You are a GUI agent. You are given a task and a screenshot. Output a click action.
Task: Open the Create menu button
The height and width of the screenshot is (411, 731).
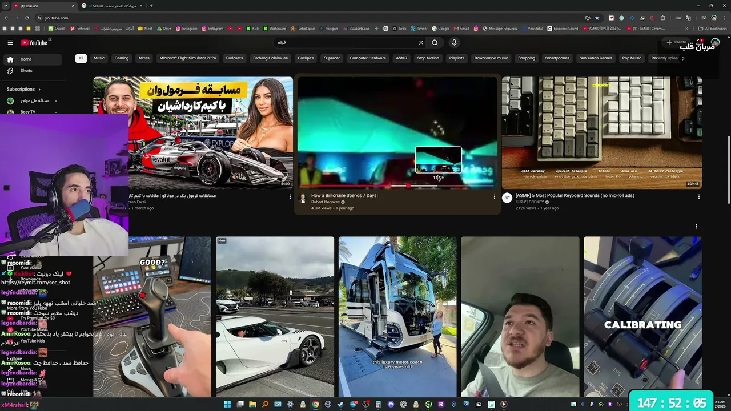(676, 42)
